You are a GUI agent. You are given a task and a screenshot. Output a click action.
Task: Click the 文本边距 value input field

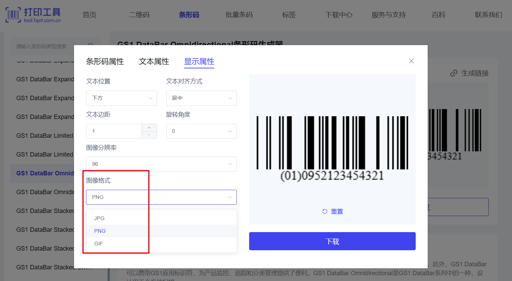tap(114, 131)
